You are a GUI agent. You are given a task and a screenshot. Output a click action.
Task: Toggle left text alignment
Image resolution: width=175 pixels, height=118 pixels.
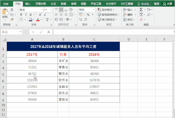coord(56,14)
